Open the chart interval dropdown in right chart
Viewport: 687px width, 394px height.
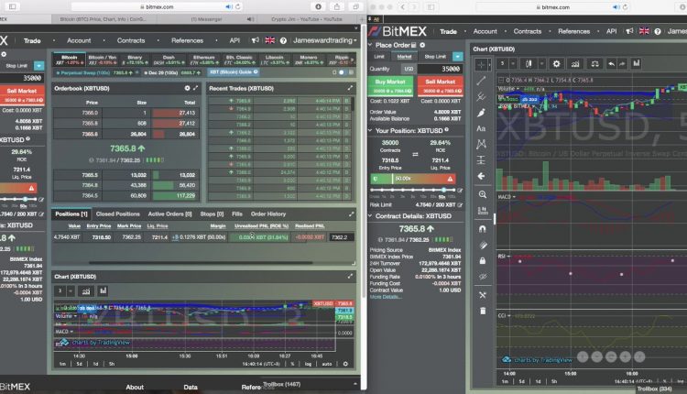tap(513, 64)
